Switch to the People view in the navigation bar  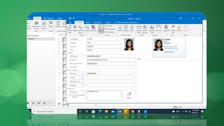pyautogui.click(x=39, y=103)
